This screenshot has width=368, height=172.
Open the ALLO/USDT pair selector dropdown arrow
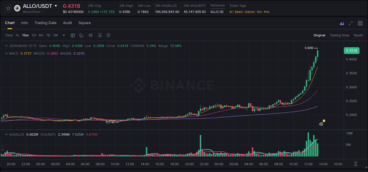point(56,6)
